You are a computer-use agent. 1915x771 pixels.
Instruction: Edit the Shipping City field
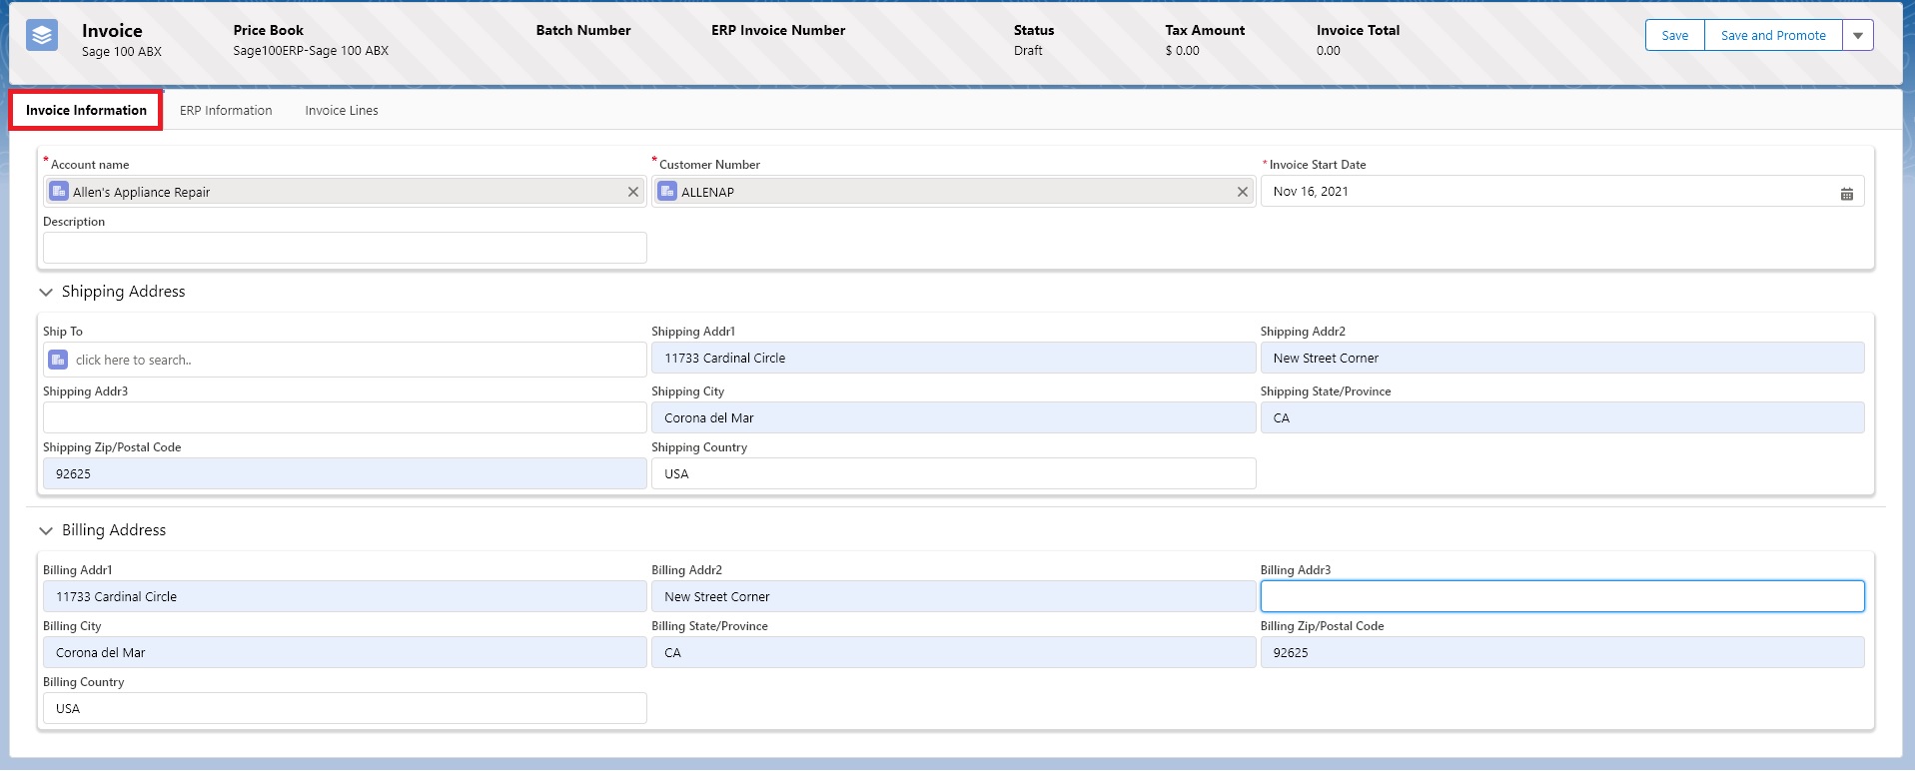pos(953,417)
